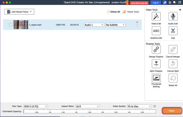The height and width of the screenshot is (117, 183).
Task: Open the Disc Type DVD-5 dropdown
Action: pyautogui.click(x=36, y=106)
